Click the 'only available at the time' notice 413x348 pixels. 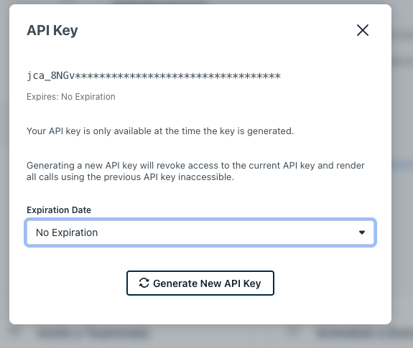point(160,131)
